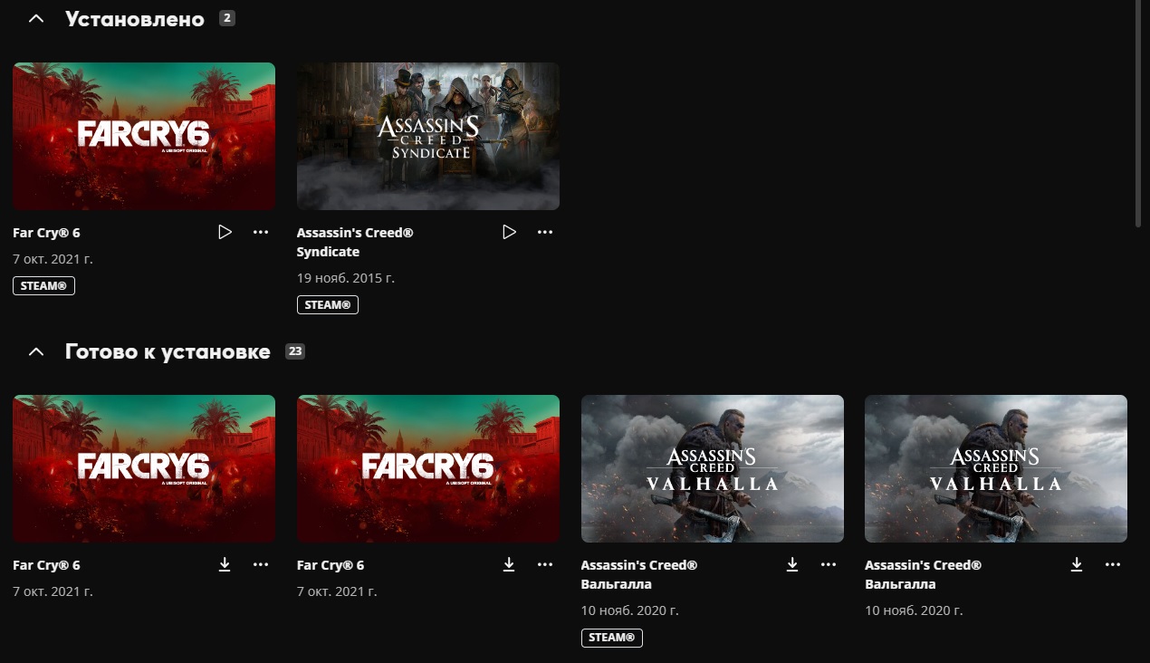1150x663 pixels.
Task: Click count badge 23 beside Готово к установке
Action: (x=295, y=351)
